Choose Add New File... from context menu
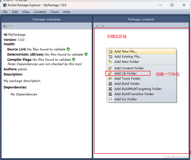191x160 pixels. (x=142, y=51)
